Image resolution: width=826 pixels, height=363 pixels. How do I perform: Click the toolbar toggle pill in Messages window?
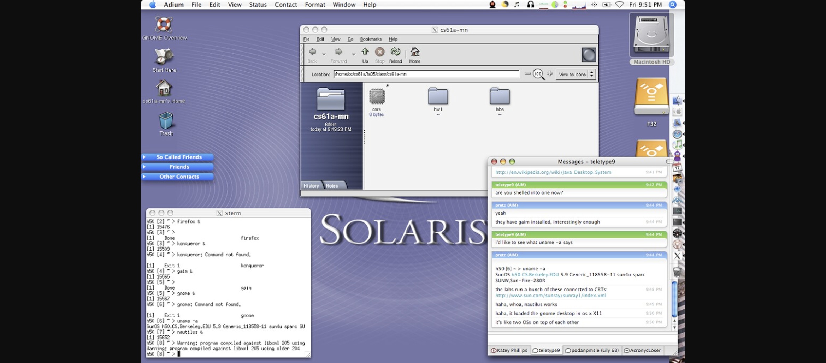(669, 162)
